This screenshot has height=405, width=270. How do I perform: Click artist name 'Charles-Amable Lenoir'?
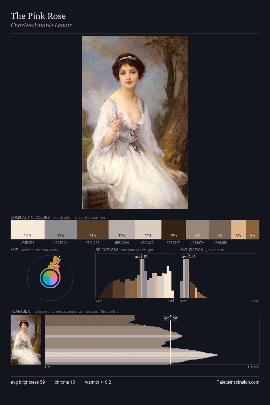click(41, 25)
